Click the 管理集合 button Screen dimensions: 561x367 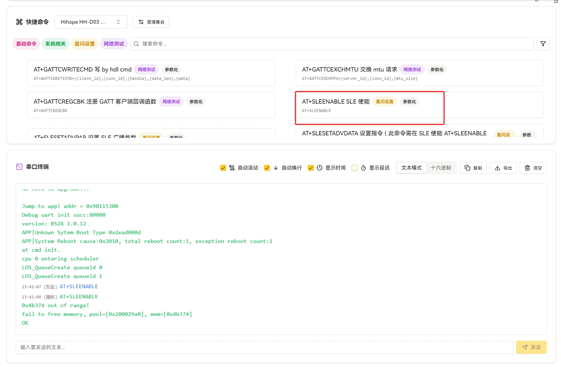click(151, 22)
